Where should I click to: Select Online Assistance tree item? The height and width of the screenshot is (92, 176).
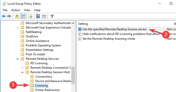point(37,41)
